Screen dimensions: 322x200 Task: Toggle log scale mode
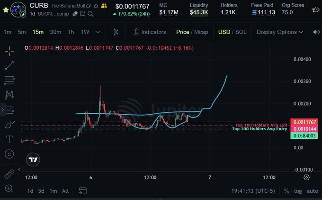click(x=298, y=191)
